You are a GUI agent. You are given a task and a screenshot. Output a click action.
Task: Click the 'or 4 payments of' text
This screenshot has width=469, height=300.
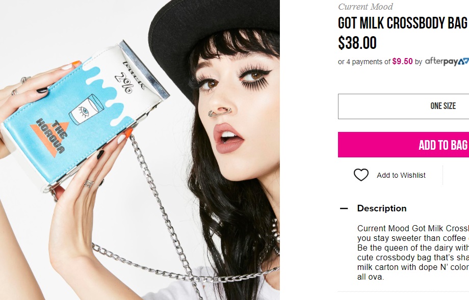coord(364,62)
